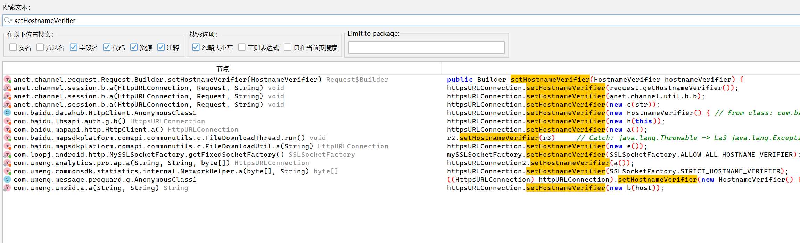Click the search magnifier icon in text field
800x243 pixels.
pyautogui.click(x=8, y=21)
